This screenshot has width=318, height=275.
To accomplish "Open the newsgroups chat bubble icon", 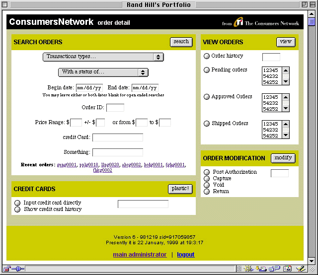I will click(x=274, y=269).
